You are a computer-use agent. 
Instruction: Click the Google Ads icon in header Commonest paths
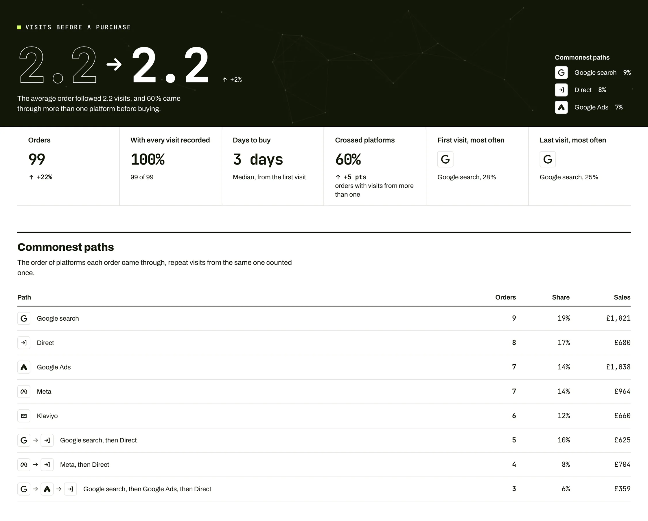(x=561, y=107)
